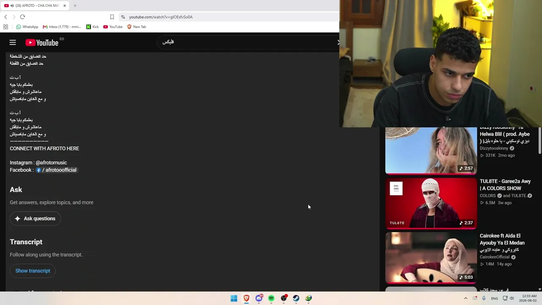
Task: Focus the YouTube search box
Action: click(x=248, y=42)
